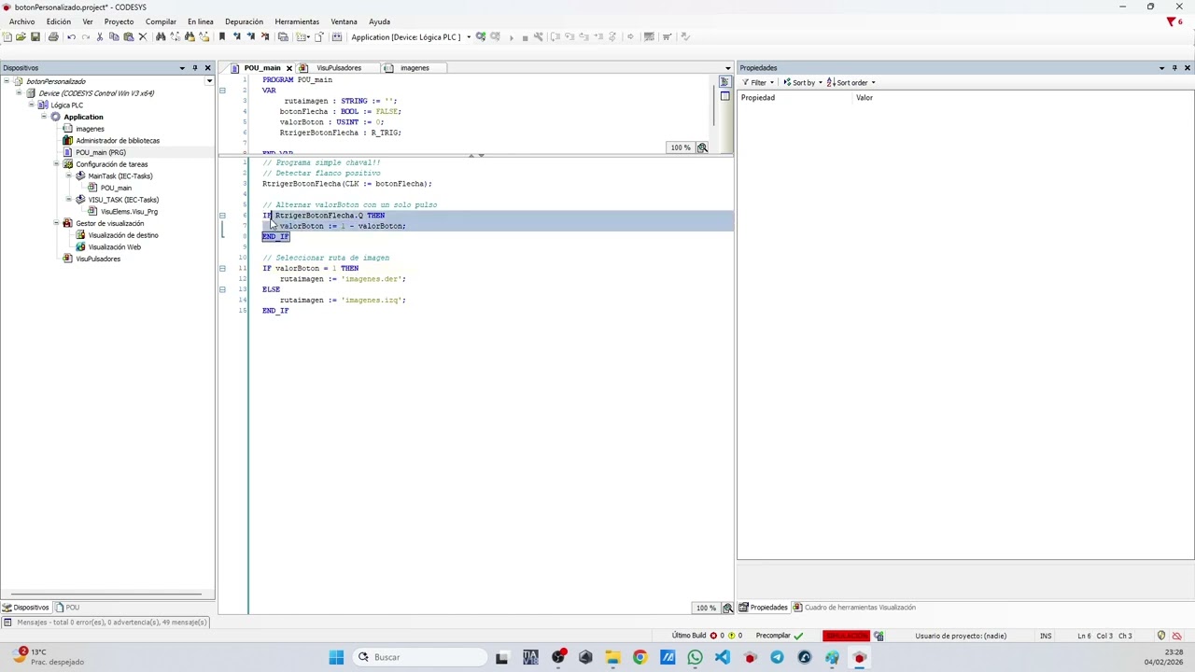Click the Mensajes total errors bar
The height and width of the screenshot is (672, 1195).
point(107,623)
